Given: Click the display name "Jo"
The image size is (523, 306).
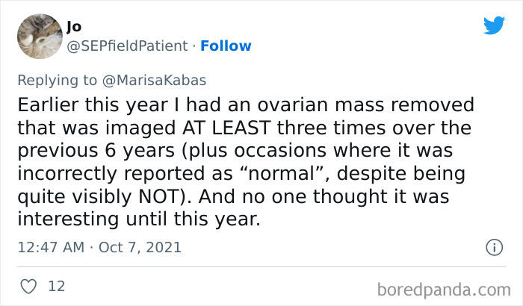Looking at the screenshot, I should click(74, 26).
